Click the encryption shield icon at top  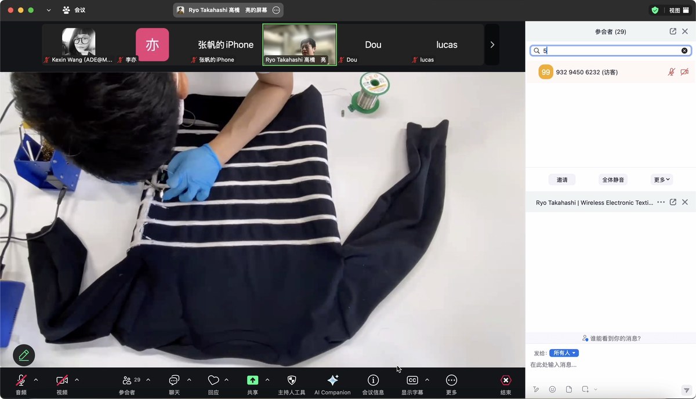655,10
